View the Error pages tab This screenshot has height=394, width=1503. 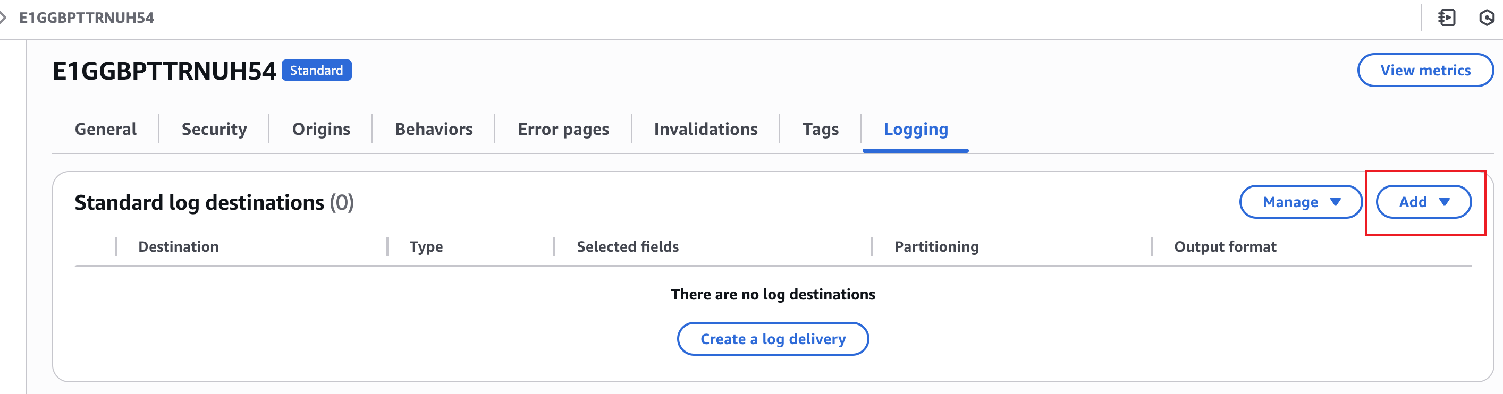562,129
